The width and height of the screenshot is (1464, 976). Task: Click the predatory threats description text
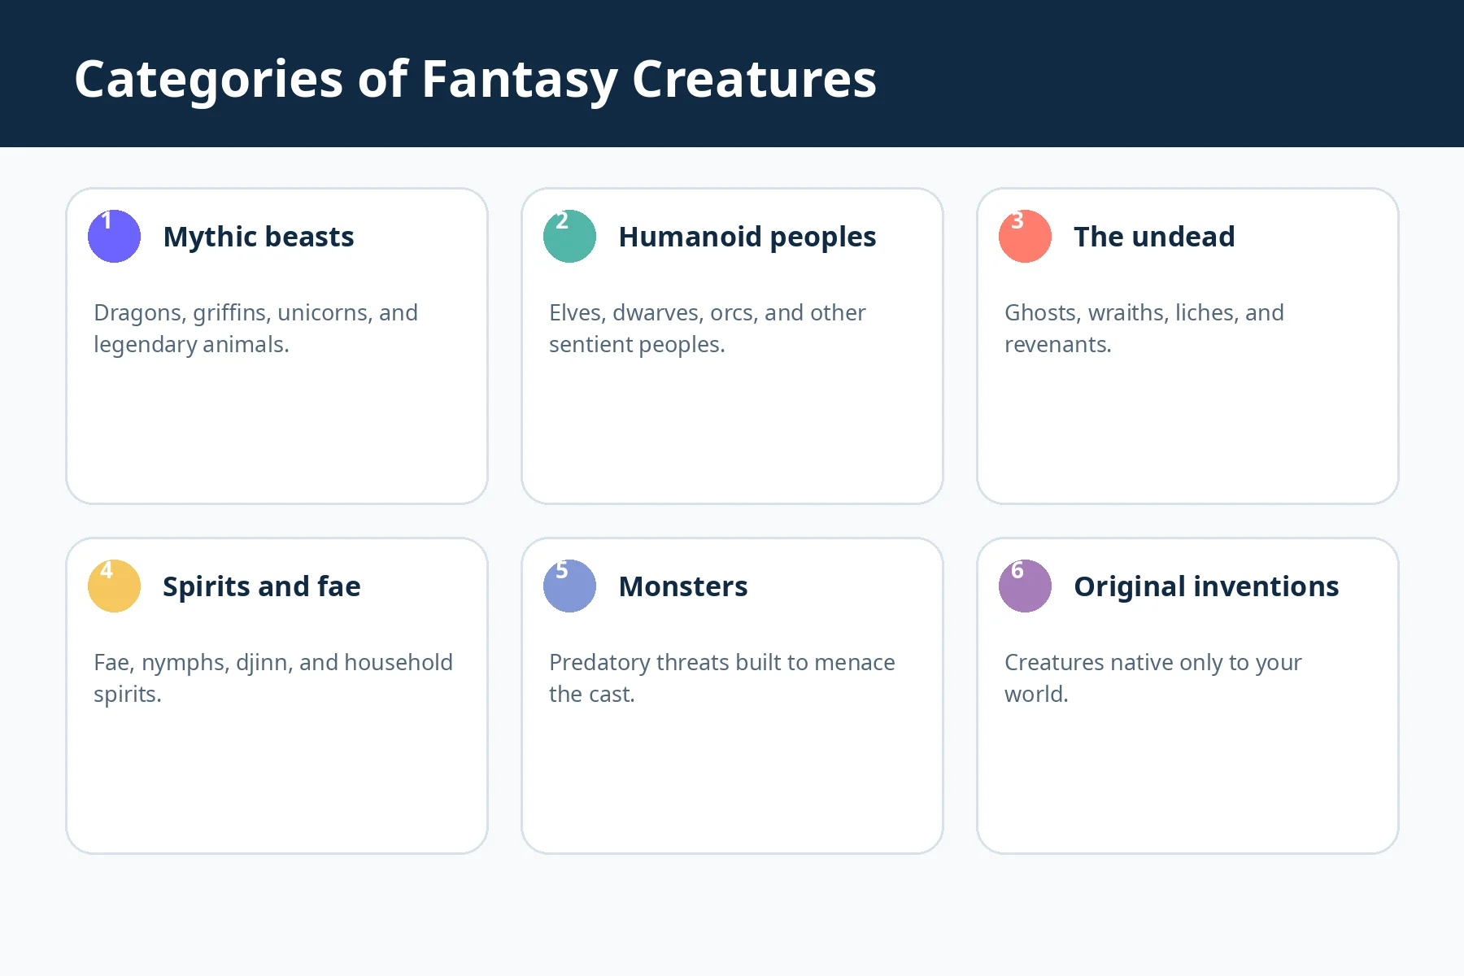point(722,678)
